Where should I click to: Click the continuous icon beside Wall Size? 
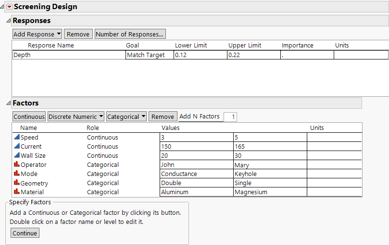click(17, 156)
